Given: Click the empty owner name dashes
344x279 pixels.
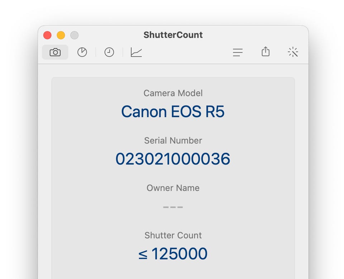Looking at the screenshot, I should (x=173, y=207).
